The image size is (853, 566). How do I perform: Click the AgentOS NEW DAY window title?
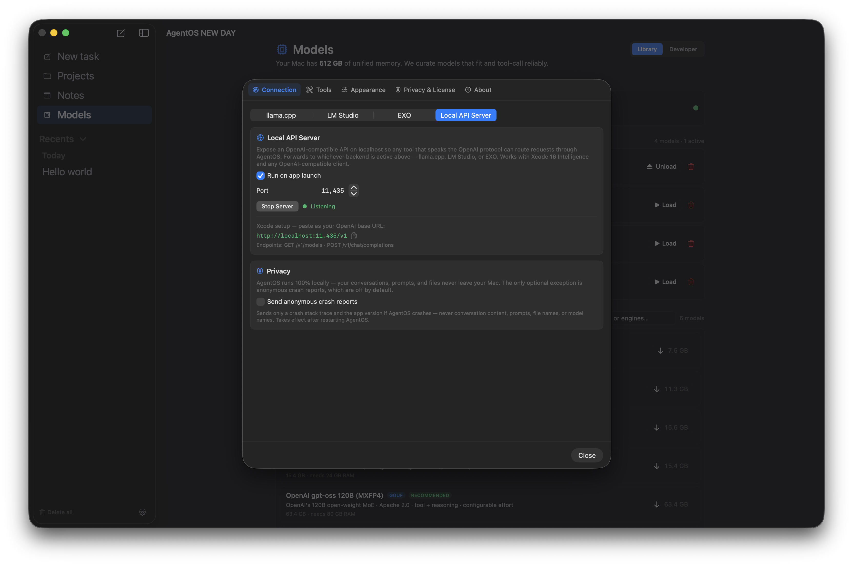(x=201, y=33)
